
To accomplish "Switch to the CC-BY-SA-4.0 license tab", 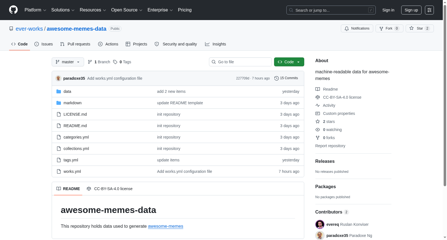I will click(110, 189).
